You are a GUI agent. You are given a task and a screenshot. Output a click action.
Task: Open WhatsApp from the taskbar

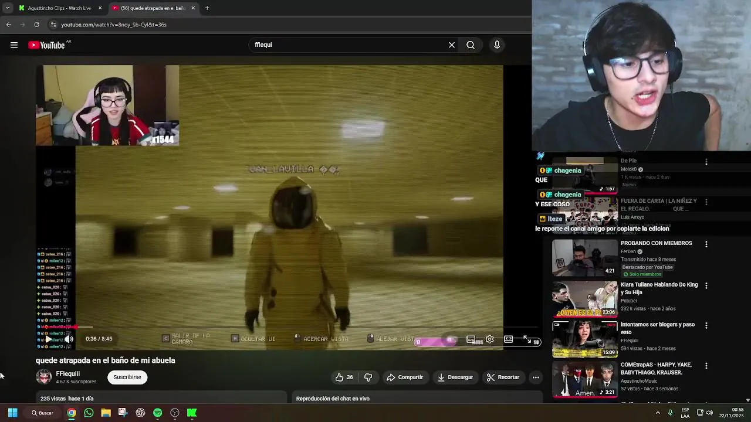pyautogui.click(x=89, y=413)
